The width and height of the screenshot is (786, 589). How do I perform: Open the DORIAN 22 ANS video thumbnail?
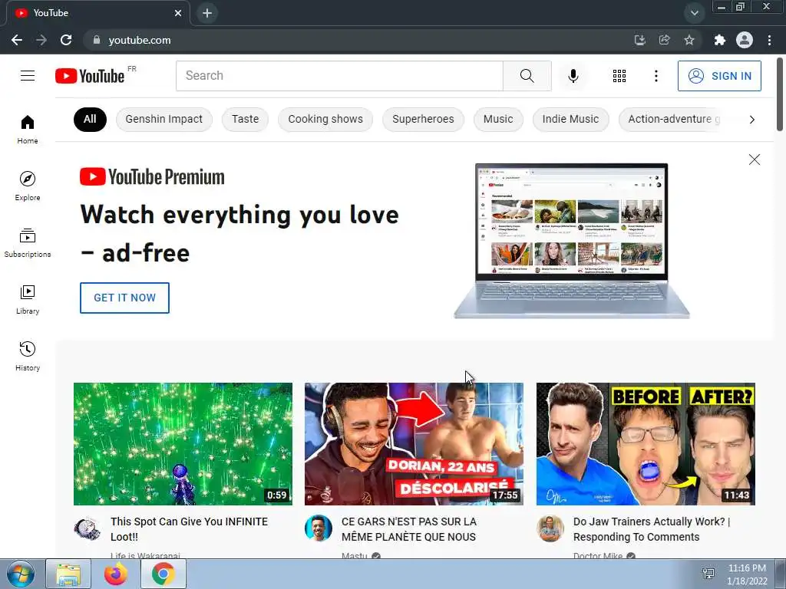point(414,444)
